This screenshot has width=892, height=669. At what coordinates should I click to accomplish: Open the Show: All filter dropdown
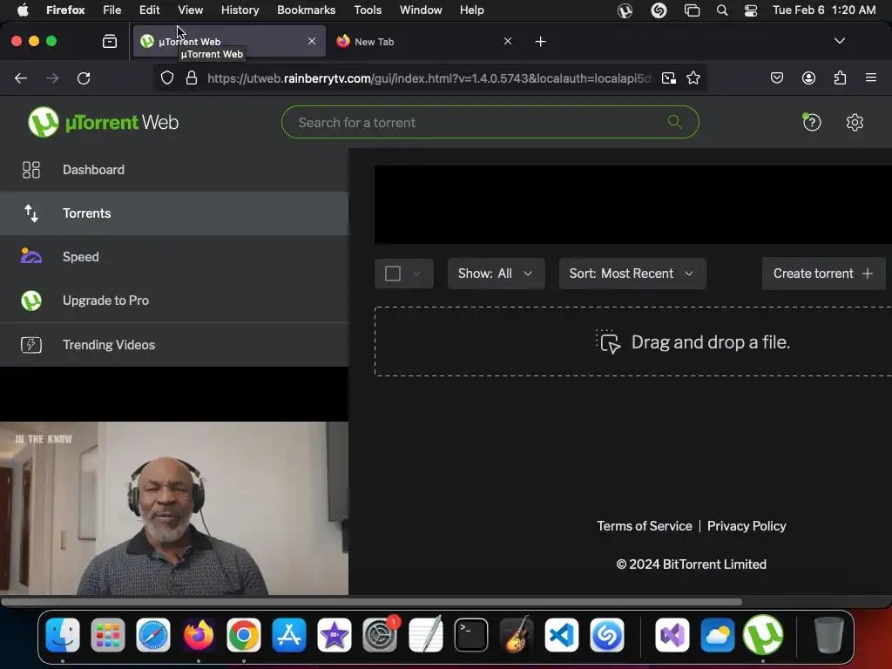pos(496,274)
